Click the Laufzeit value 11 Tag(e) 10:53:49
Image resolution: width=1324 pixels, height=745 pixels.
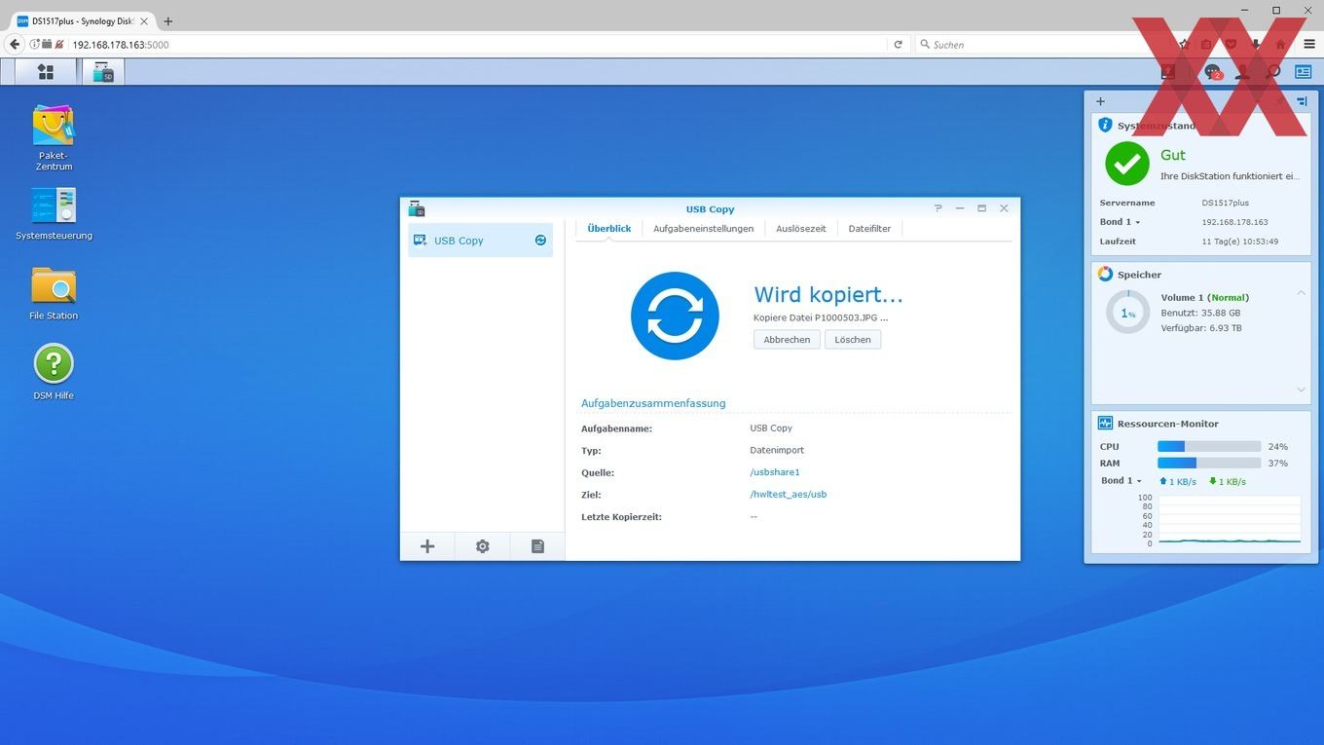(1240, 242)
